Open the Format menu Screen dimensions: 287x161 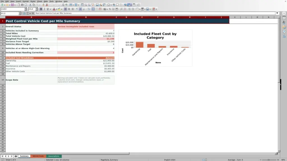click(x=26, y=1)
